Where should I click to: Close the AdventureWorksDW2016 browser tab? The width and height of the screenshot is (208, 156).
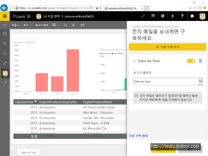click(142, 8)
